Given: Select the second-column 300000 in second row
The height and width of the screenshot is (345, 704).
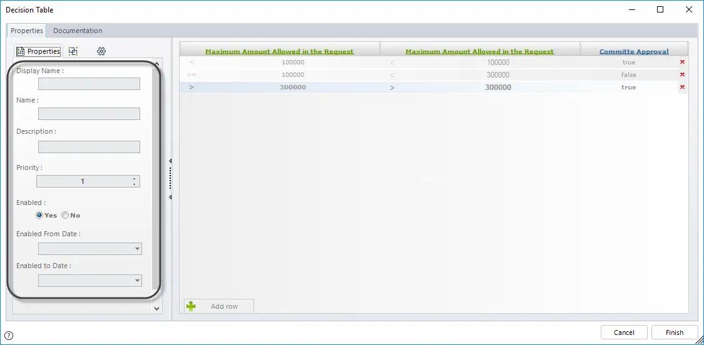Looking at the screenshot, I should 498,75.
